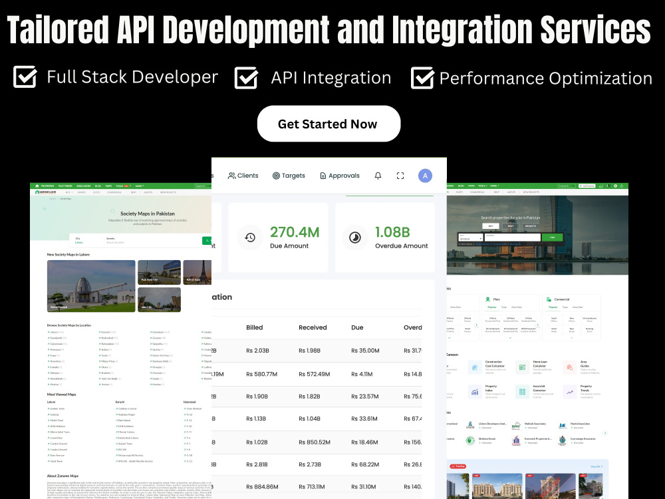This screenshot has width=665, height=499.
Task: Click the Rs 850.52M received cell
Action: (x=315, y=442)
